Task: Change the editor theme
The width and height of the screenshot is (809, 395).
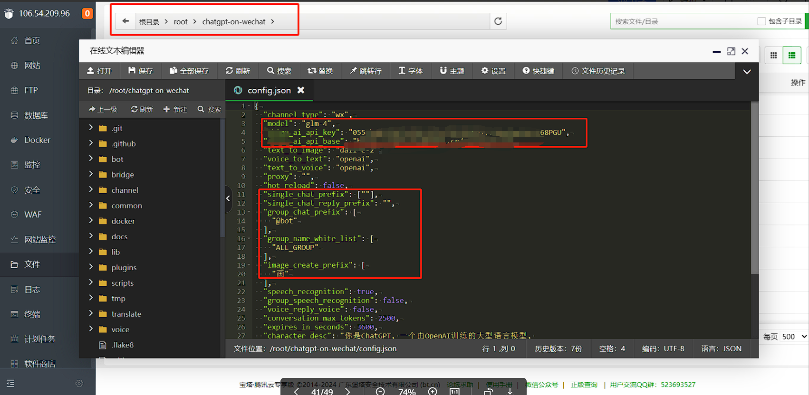Action: 452,71
